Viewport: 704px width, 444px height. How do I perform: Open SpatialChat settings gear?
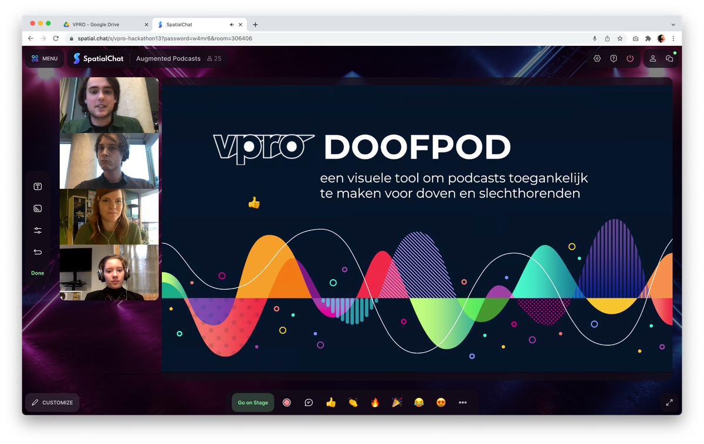pyautogui.click(x=597, y=59)
